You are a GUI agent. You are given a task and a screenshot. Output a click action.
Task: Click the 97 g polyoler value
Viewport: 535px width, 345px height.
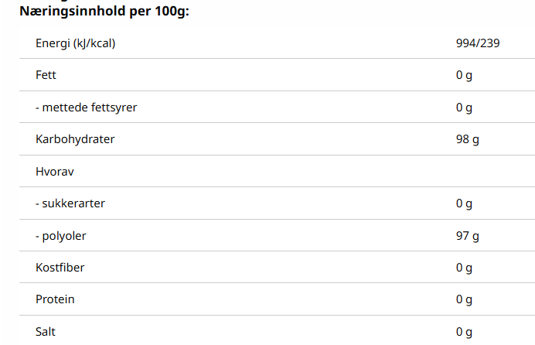pos(468,236)
